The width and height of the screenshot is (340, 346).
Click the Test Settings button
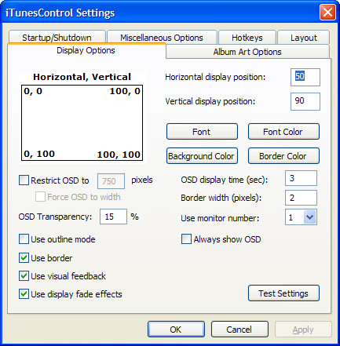pos(283,293)
